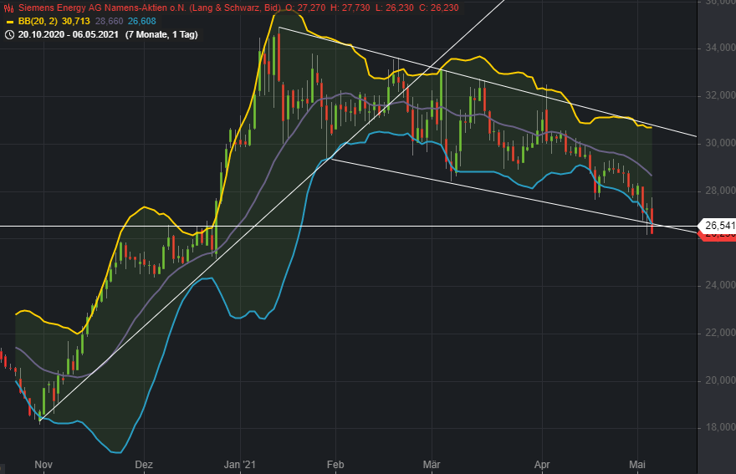Click the Jan '21 time axis label

point(241,464)
